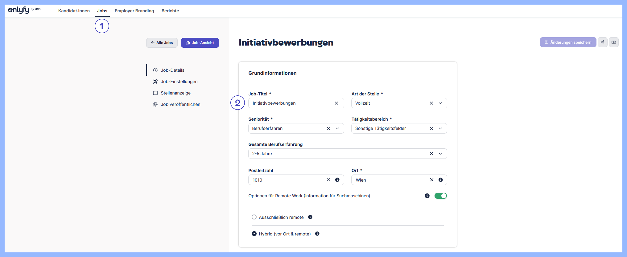
Task: Click the preview icon at top right
Action: tap(614, 42)
